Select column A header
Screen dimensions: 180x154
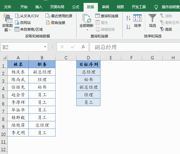pos(18,58)
